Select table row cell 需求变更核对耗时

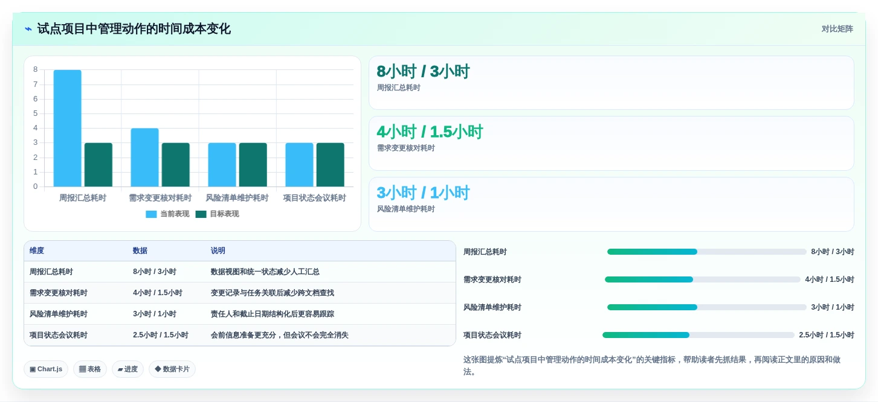click(59, 293)
